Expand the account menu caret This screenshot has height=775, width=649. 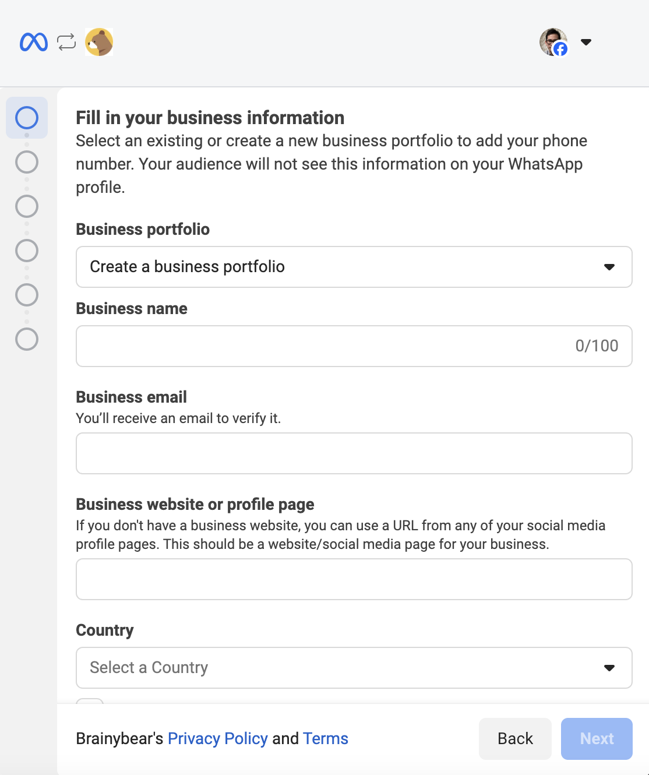pos(586,42)
